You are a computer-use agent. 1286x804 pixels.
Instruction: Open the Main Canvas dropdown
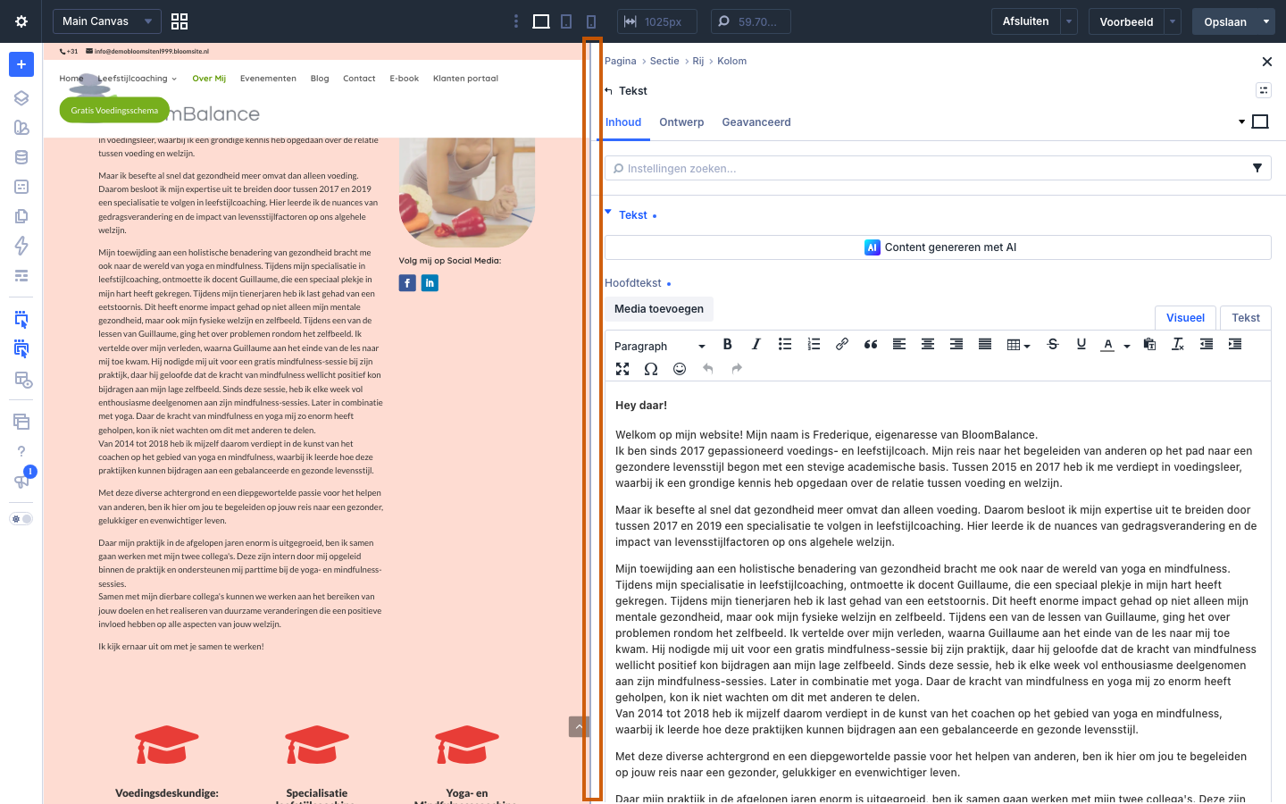pos(107,21)
